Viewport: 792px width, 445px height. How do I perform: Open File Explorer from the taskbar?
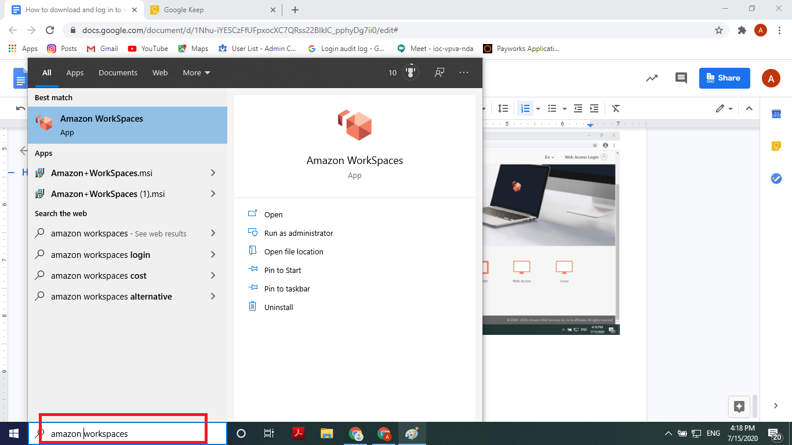(327, 433)
